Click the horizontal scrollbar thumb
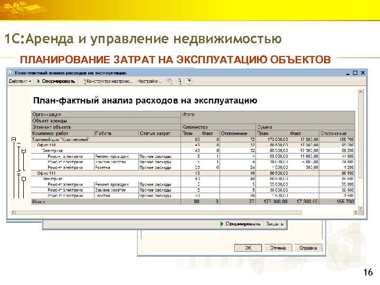 pyautogui.click(x=159, y=213)
